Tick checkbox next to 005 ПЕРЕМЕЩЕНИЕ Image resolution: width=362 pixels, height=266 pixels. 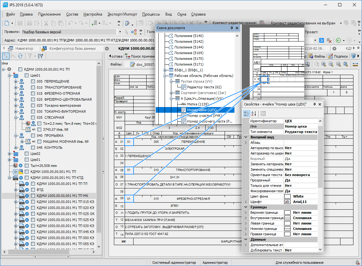pos(33,81)
